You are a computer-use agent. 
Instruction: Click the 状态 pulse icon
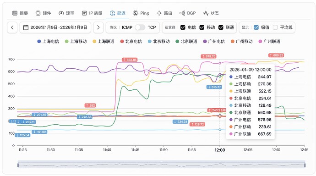(x=206, y=13)
